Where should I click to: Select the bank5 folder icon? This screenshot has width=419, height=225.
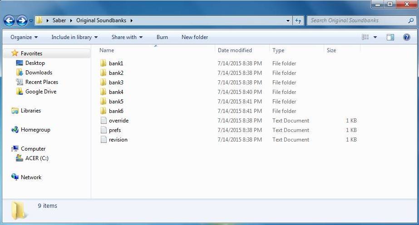point(104,102)
